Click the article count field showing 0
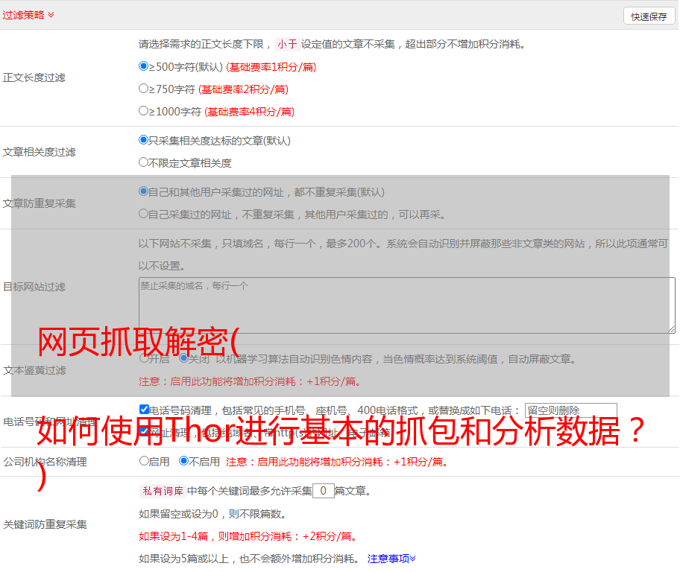Screen dimensions: 680x572 click(x=323, y=491)
